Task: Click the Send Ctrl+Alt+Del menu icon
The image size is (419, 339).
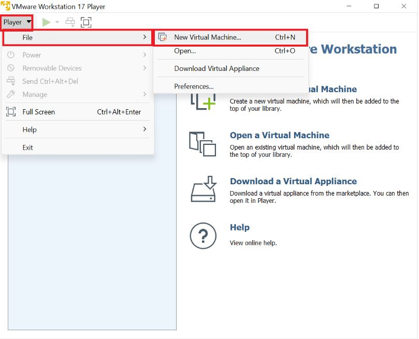Action: coord(11,81)
